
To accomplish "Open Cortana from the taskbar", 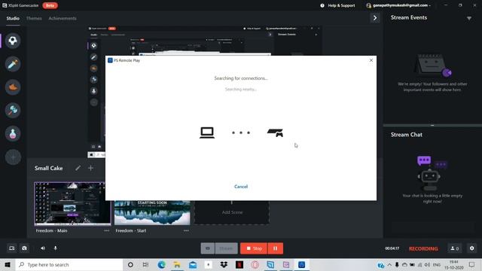I will tap(130, 264).
